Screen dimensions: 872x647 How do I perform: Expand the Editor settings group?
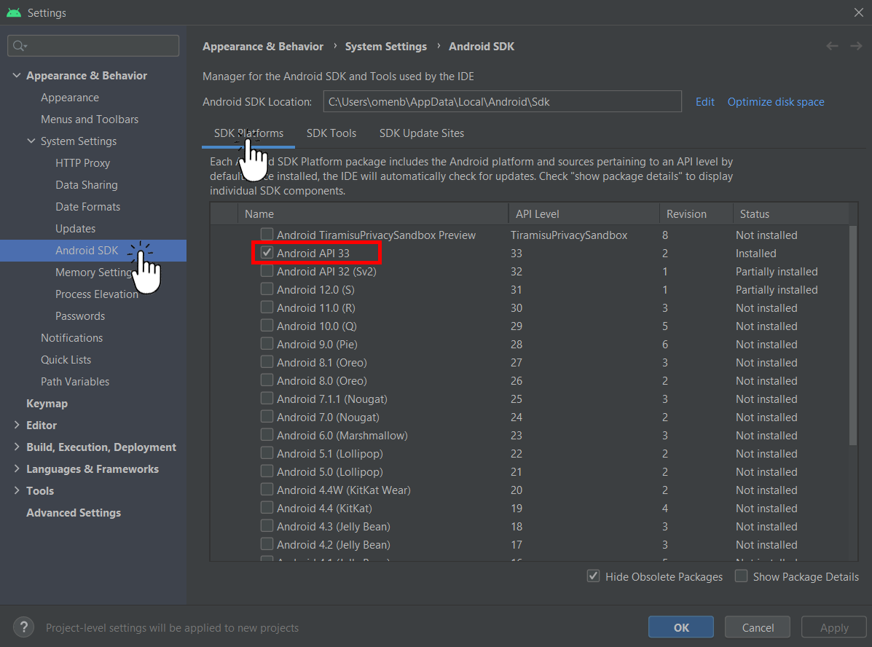click(17, 425)
